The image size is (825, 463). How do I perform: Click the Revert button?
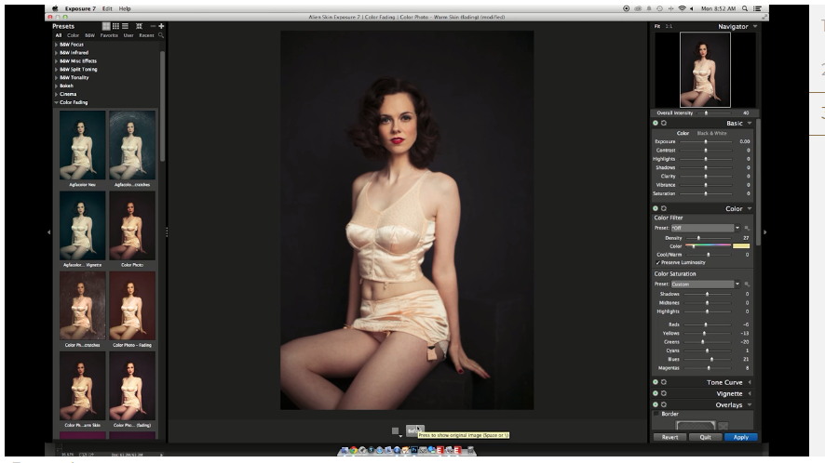coord(669,437)
